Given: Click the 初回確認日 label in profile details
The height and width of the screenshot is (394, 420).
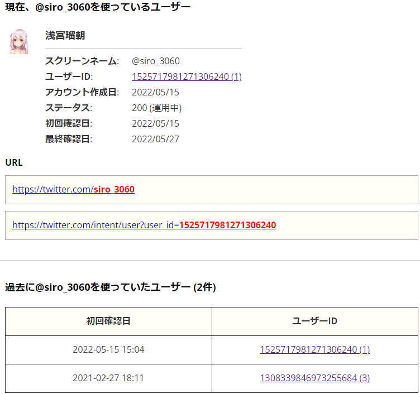Looking at the screenshot, I should point(69,123).
